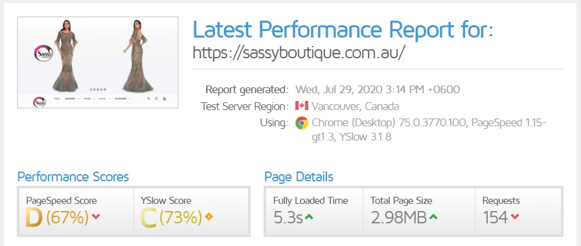
Task: Click the Canada flag icon
Action: click(302, 106)
